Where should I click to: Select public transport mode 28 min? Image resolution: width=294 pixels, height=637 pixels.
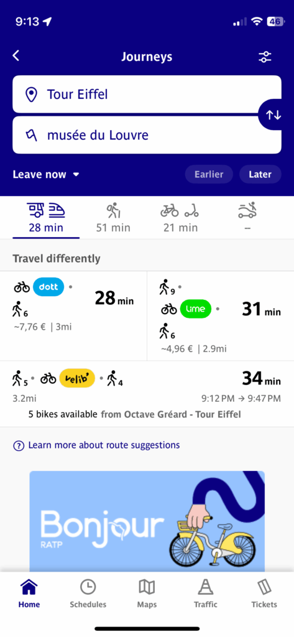pyautogui.click(x=46, y=218)
